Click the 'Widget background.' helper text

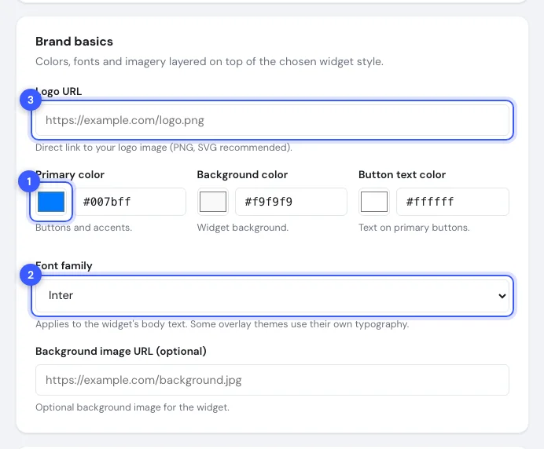[242, 228]
